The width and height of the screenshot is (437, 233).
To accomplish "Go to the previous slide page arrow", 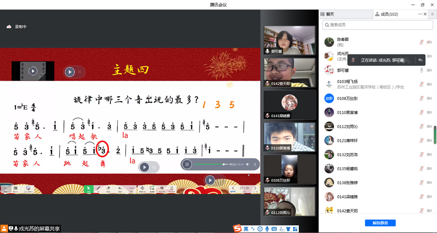I will point(234,188).
